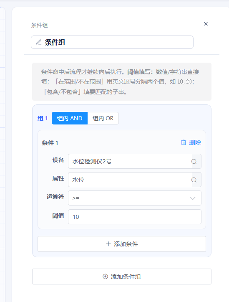Click the 添加条件组 button text
This screenshot has height=302, width=229.
(x=126, y=277)
